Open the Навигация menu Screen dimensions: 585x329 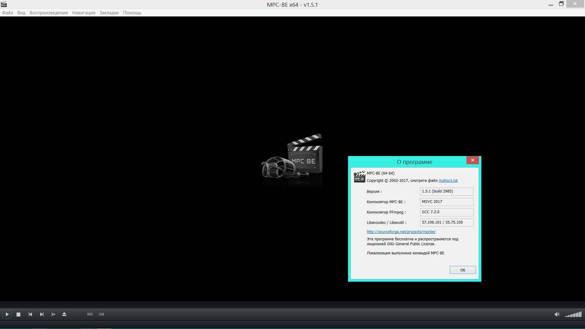84,13
